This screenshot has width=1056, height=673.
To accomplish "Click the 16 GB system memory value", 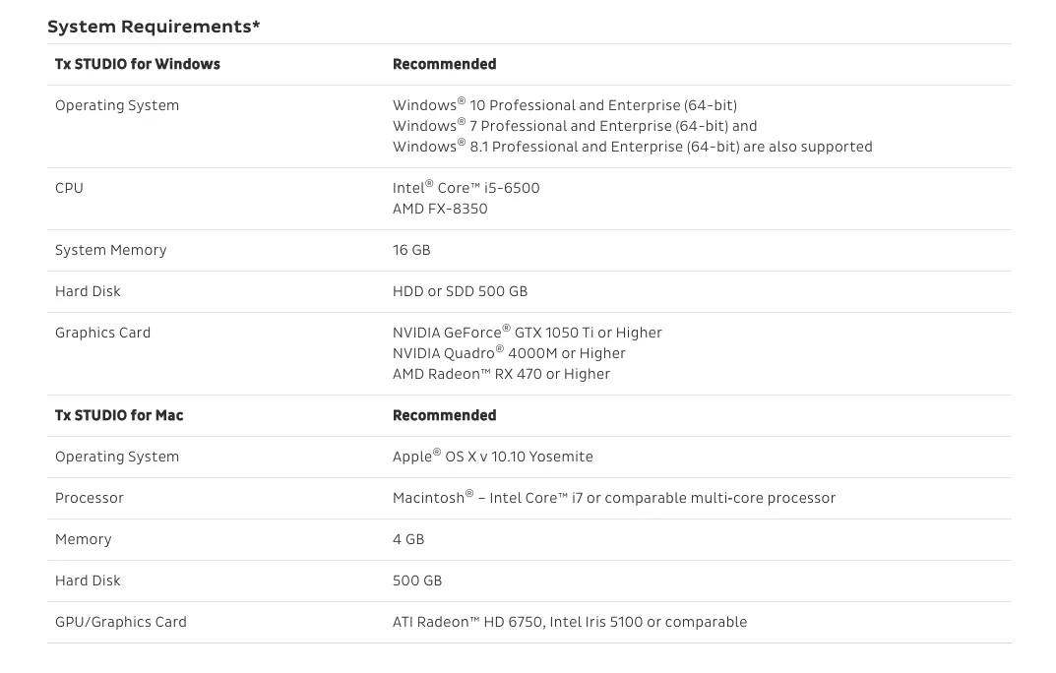I will point(411,250).
